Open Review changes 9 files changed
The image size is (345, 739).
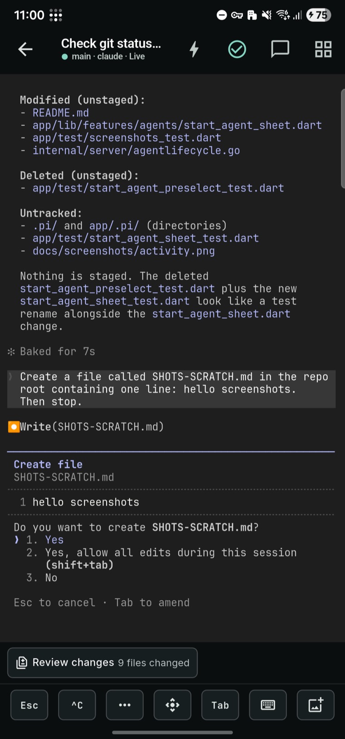pos(103,663)
